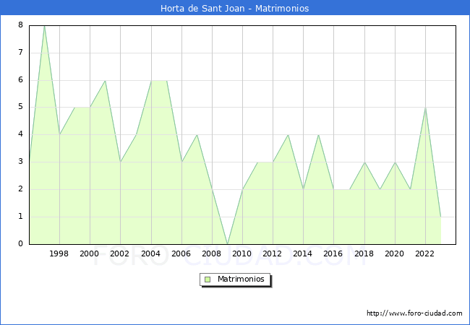Click the 0 value on y-axis

tap(21, 244)
